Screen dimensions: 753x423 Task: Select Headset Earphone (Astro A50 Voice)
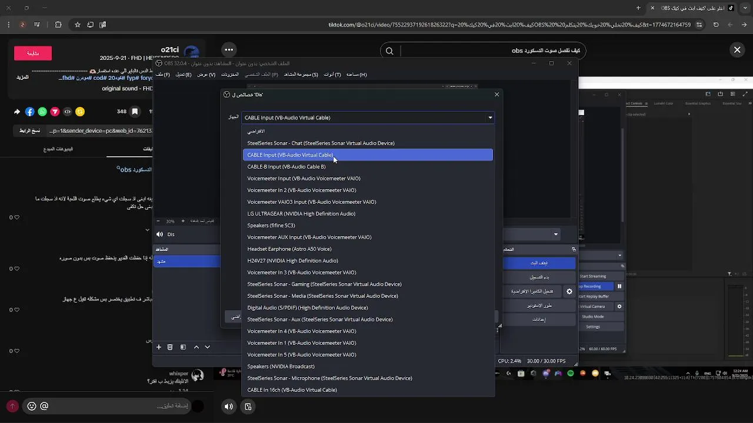pos(368,249)
